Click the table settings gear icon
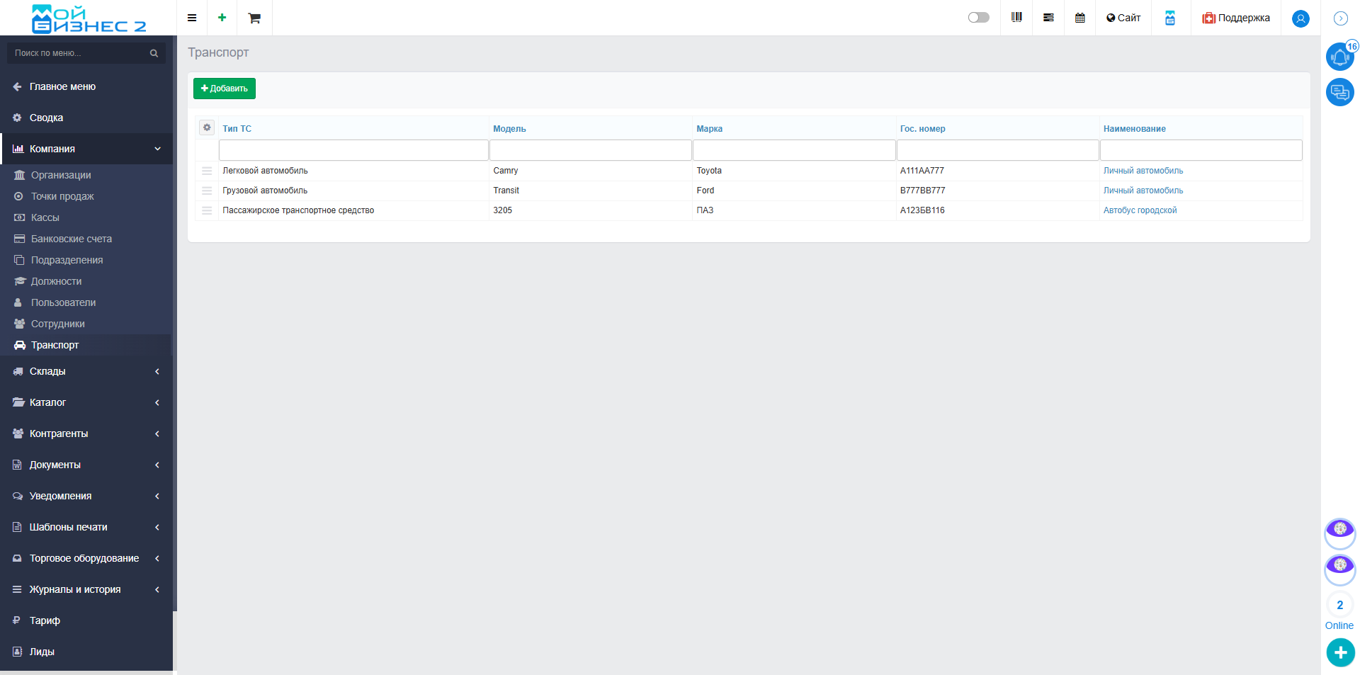The image size is (1360, 675). click(x=207, y=127)
